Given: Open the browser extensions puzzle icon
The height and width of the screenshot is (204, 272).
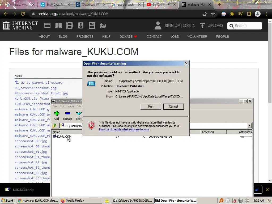Looking at the screenshot, I should [x=232, y=14].
